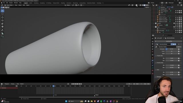Screen dimensions: 183x103
Task: Toggle proportional editing in the viewport header
Action: tap(81, 5)
